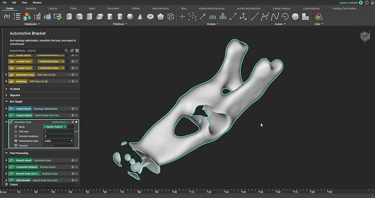Select the pentagon prism primitive
375x198 pixels.
(x=160, y=16)
